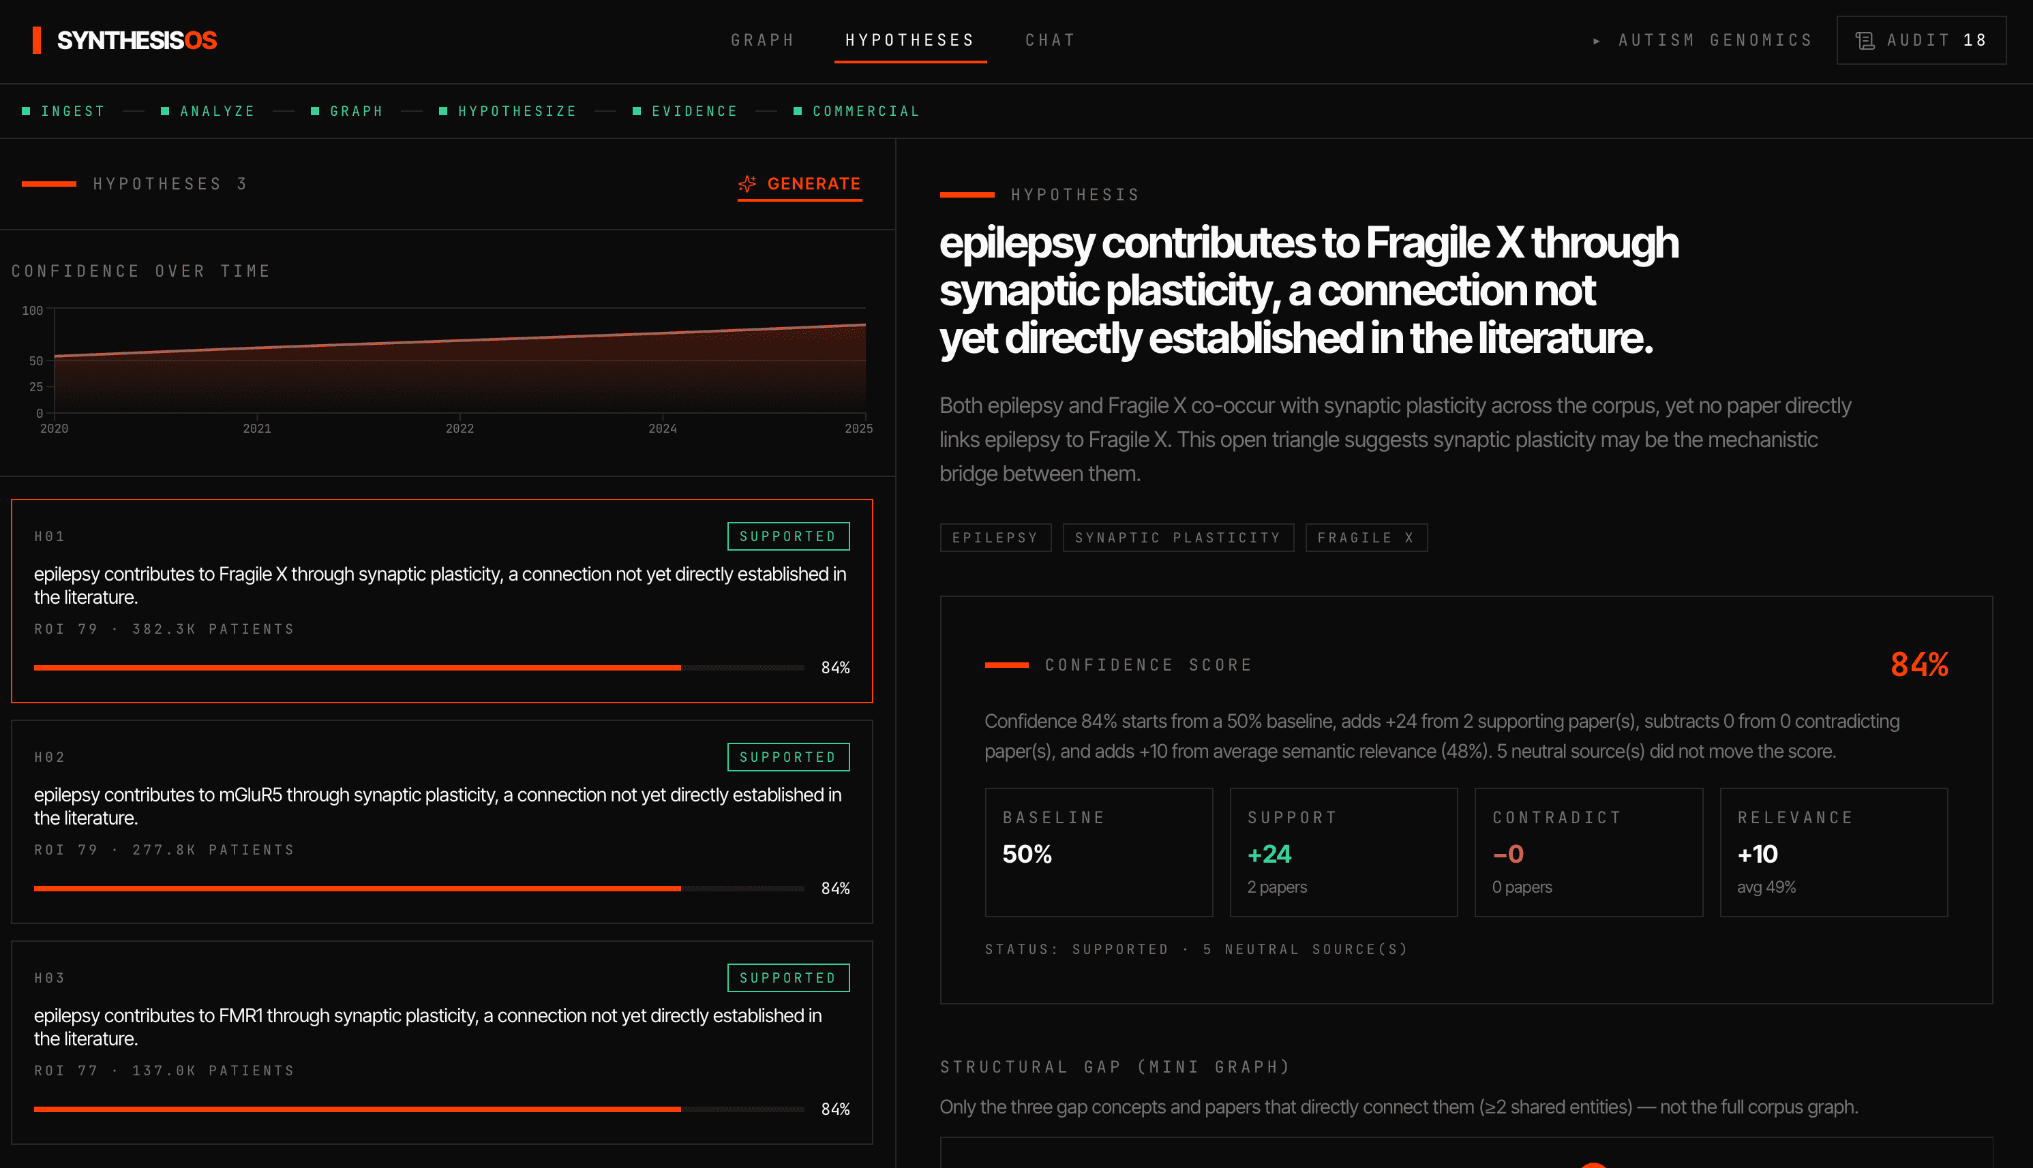Click the Confidence Over Time chart
Screen dimensions: 2033x1168
point(460,361)
